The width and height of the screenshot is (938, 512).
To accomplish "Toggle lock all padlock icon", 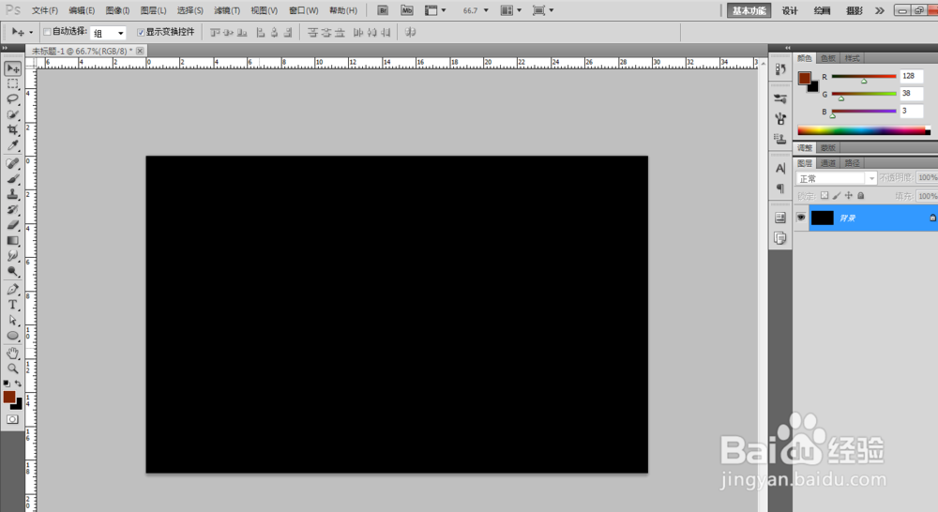I will pyautogui.click(x=861, y=196).
